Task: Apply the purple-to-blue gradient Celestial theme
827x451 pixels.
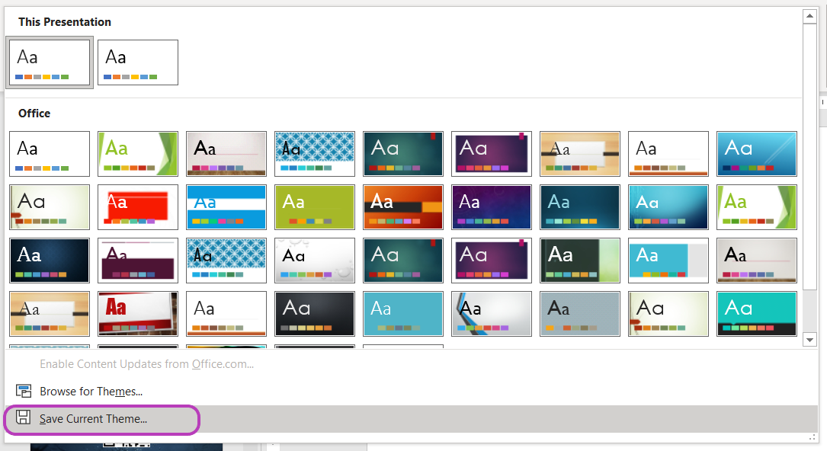Action: coord(492,207)
